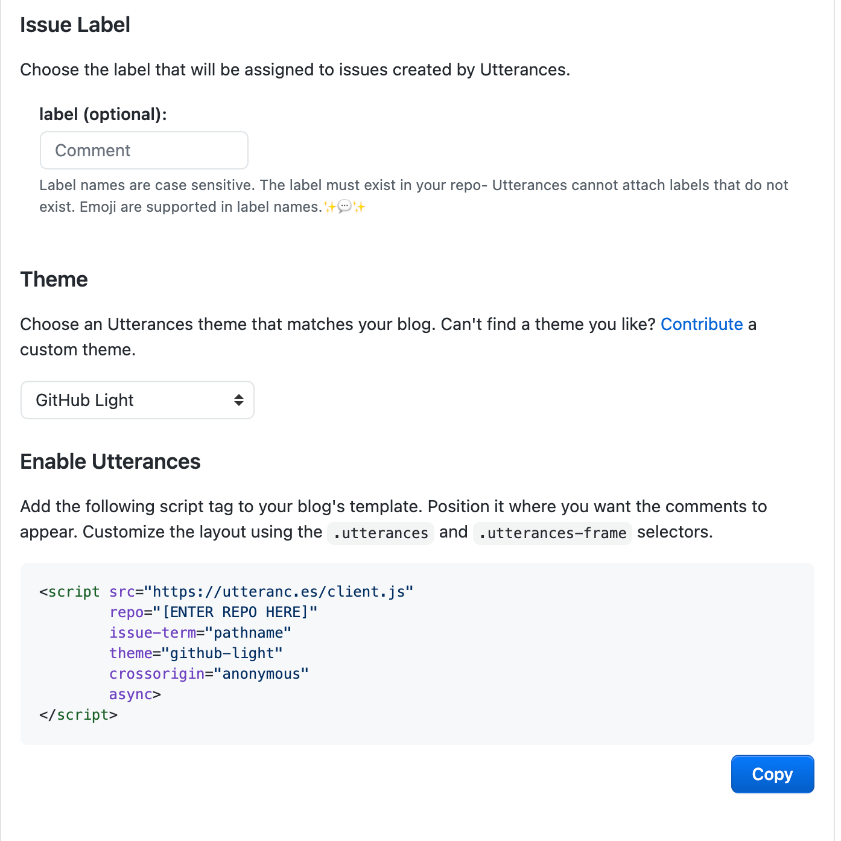Viewport: 841px width, 841px height.
Task: Click the first sparkle emoji after label names
Action: coord(330,207)
